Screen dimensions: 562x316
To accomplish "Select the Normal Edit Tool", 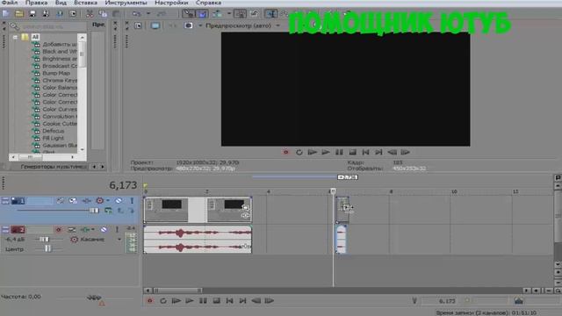I will tap(270, 14).
